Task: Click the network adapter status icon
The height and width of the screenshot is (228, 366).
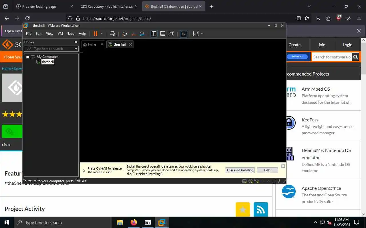Action: pos(256,181)
